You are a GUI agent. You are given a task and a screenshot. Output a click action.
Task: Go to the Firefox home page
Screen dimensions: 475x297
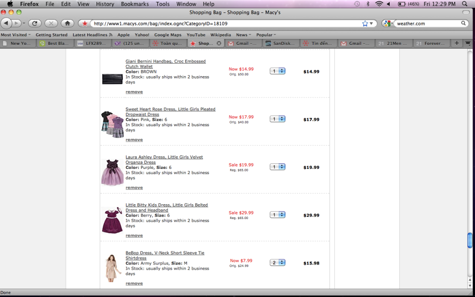[67, 23]
